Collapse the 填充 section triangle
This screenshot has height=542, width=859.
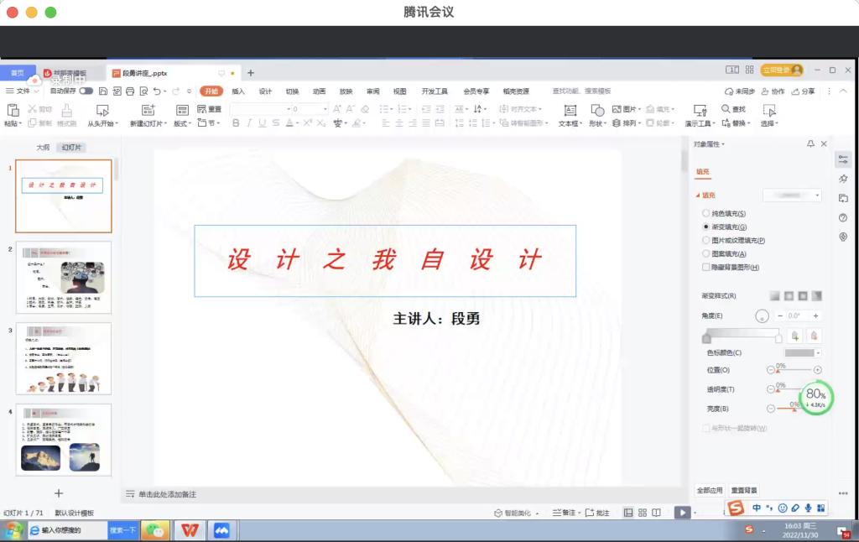coord(697,195)
